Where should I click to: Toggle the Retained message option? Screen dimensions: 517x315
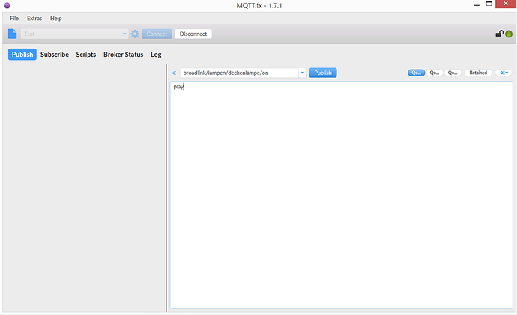click(x=478, y=73)
